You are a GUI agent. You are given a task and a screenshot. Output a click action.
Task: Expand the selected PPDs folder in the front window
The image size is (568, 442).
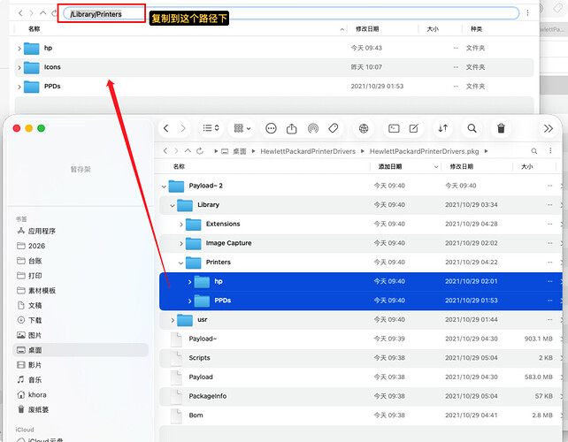tap(190, 301)
